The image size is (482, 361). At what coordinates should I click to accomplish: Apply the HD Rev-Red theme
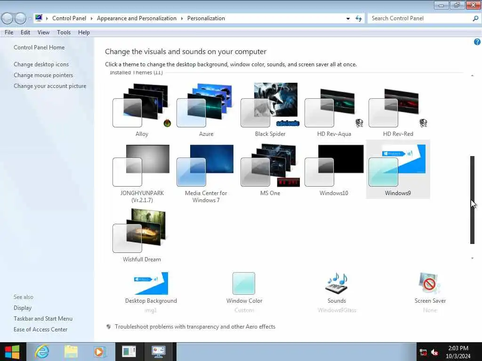click(x=398, y=110)
